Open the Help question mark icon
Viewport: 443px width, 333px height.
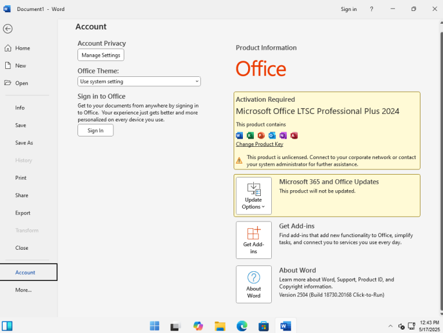(371, 9)
